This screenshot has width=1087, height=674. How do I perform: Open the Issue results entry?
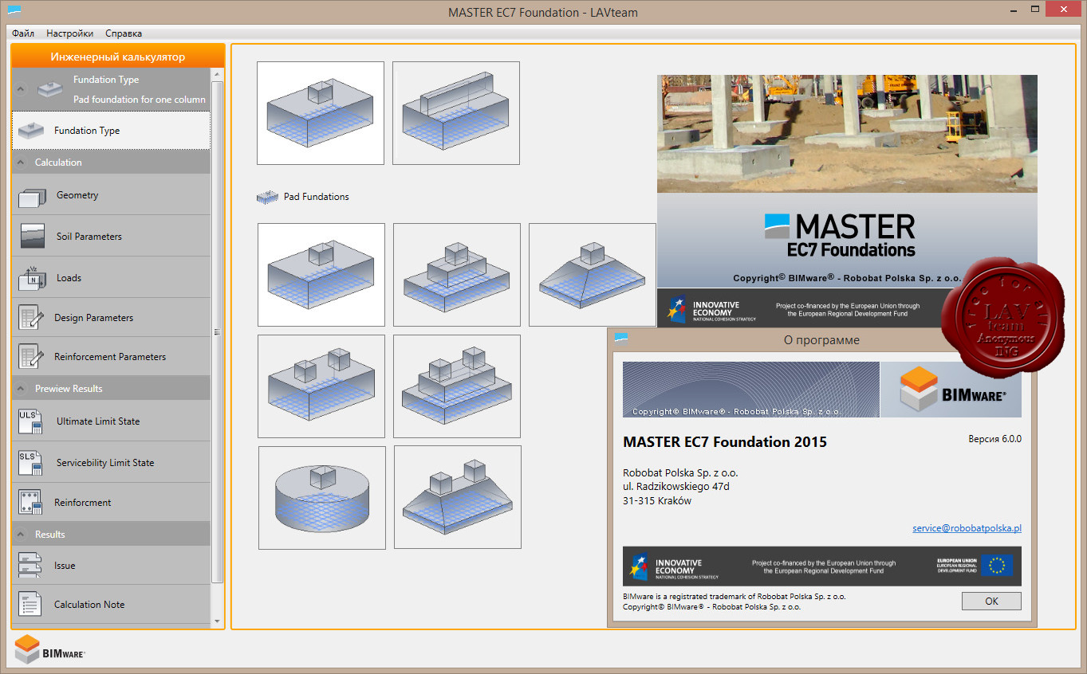click(112, 566)
